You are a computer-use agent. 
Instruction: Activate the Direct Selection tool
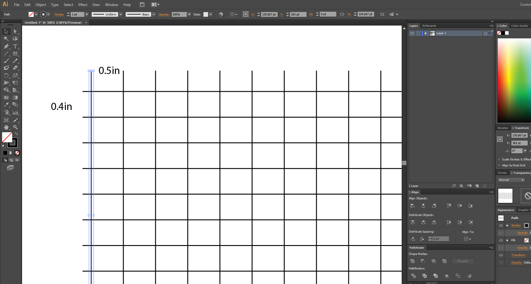[15, 31]
